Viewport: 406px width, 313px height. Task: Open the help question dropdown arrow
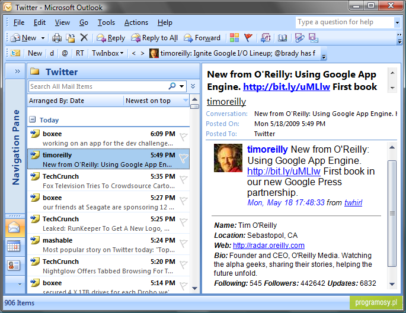point(397,22)
